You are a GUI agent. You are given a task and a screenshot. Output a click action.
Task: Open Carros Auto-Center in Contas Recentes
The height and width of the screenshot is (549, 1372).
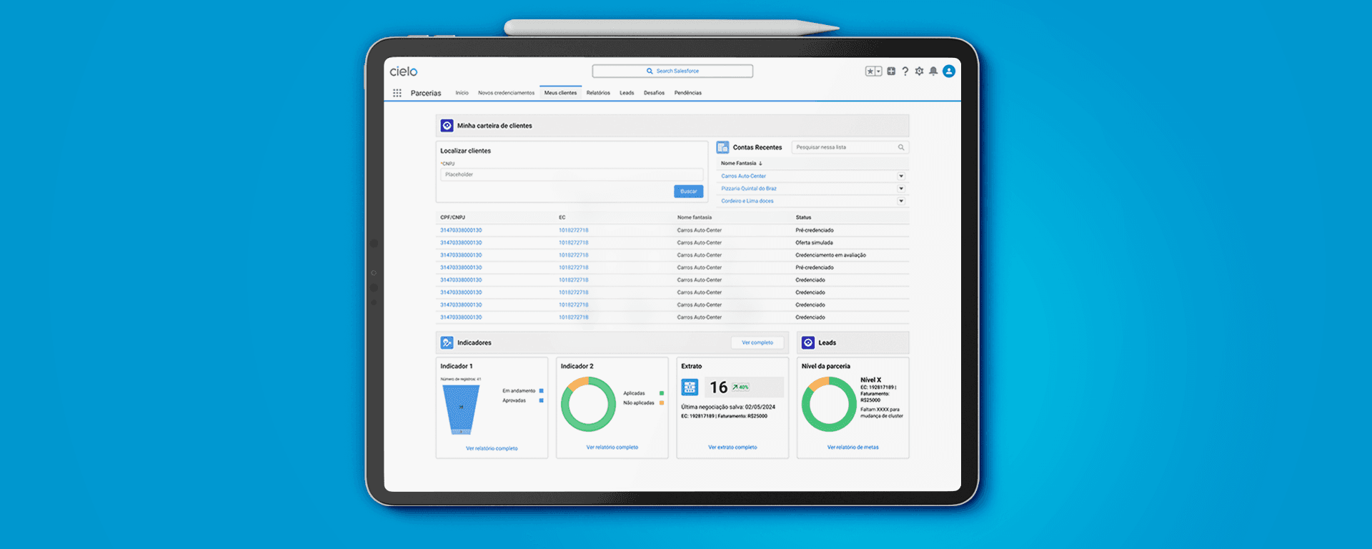coord(743,176)
